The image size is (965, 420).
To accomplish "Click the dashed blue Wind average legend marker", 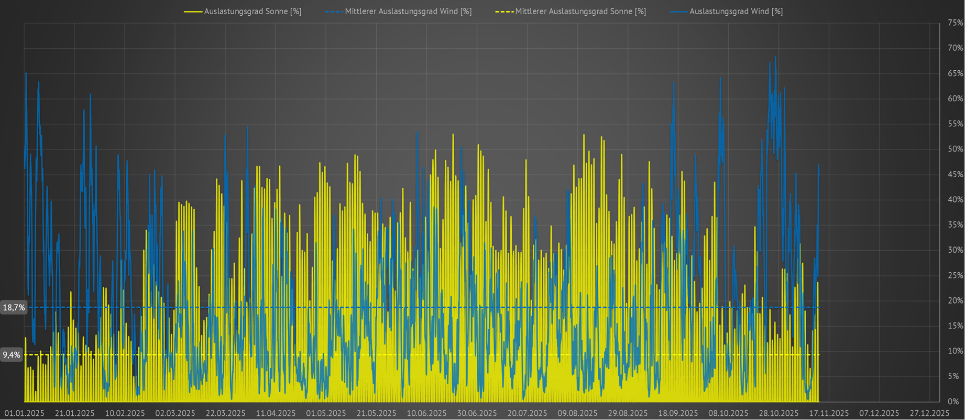I will coord(334,12).
